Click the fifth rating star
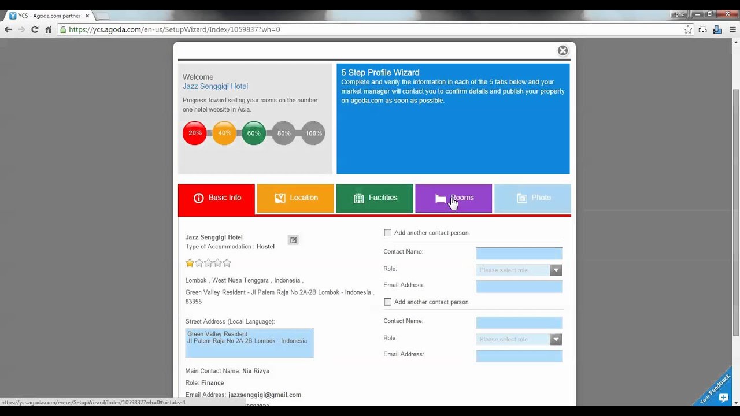This screenshot has width=740, height=416. click(x=227, y=263)
